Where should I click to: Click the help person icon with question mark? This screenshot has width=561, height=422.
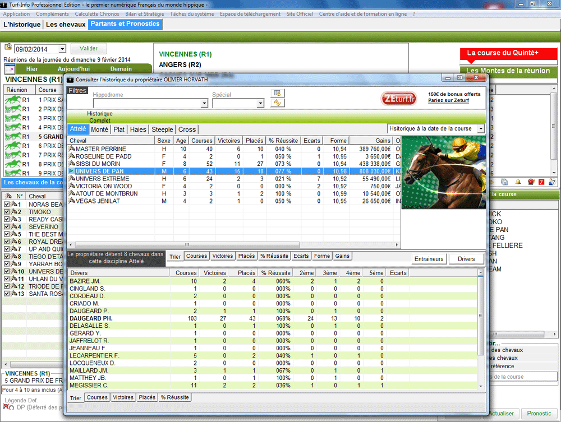553,182
